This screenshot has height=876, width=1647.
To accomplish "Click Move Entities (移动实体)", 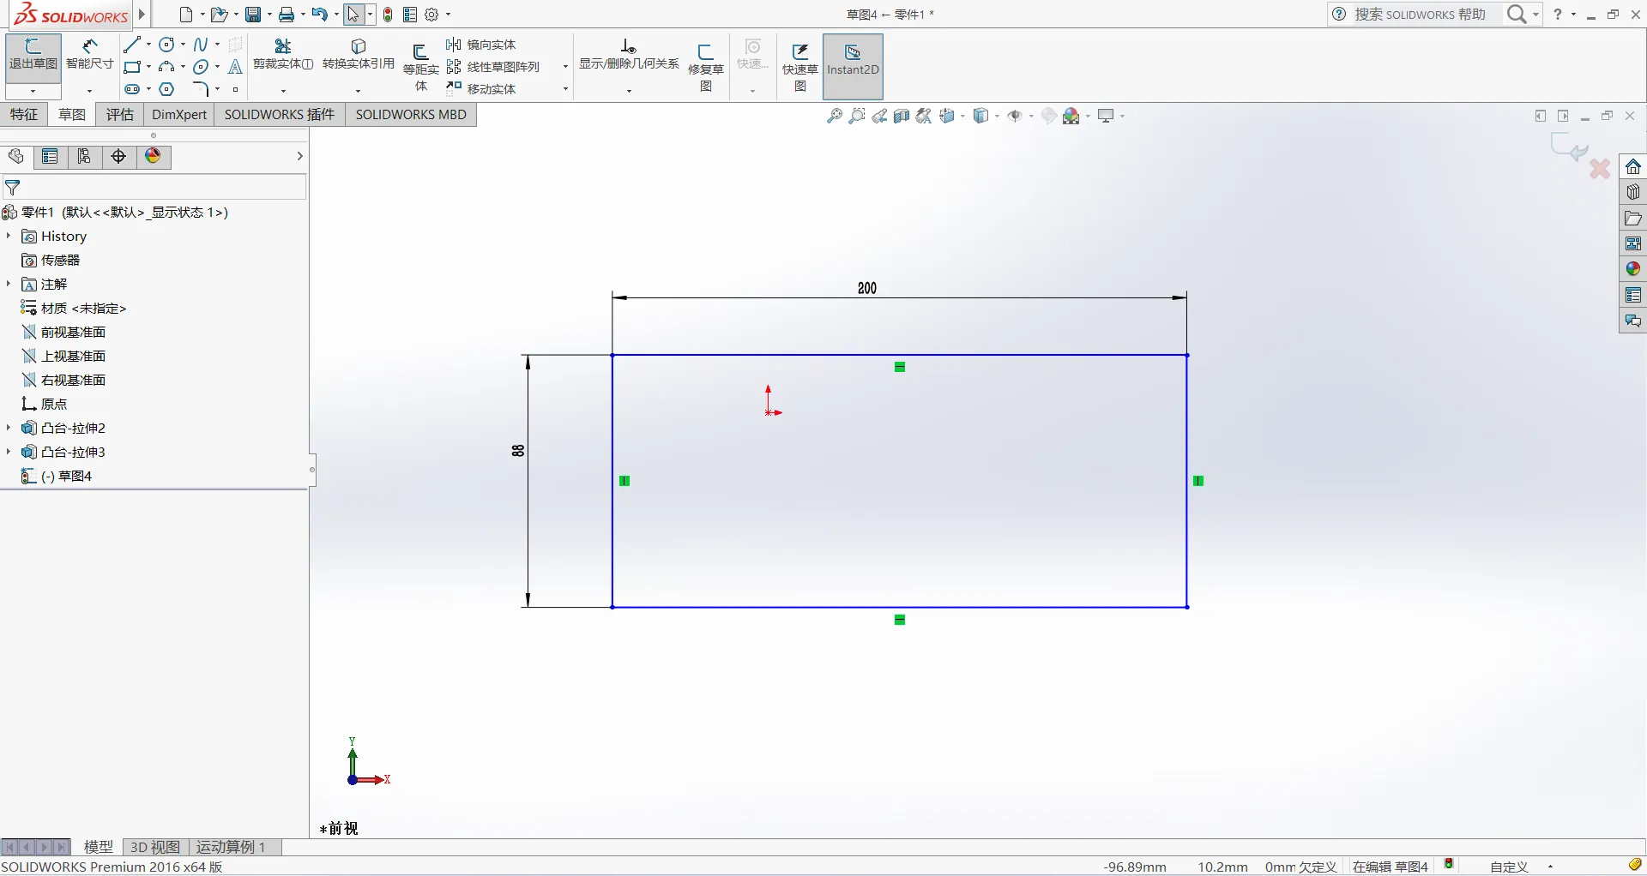I will coord(481,89).
